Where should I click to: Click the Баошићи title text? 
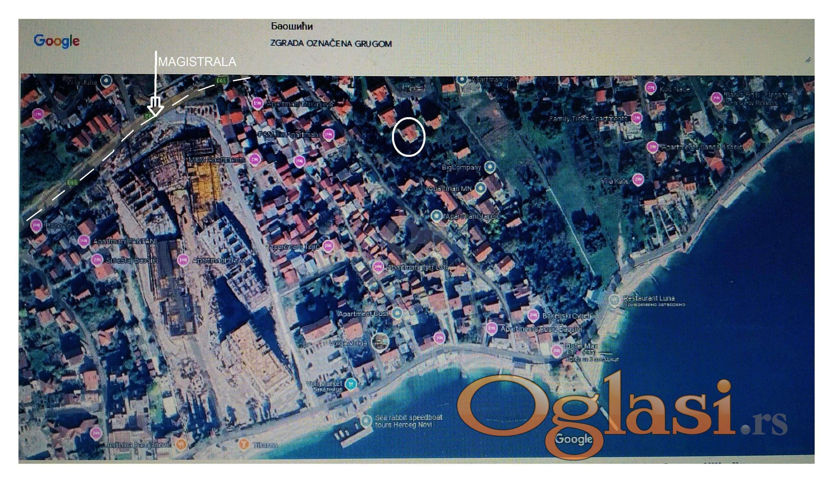pyautogui.click(x=291, y=26)
